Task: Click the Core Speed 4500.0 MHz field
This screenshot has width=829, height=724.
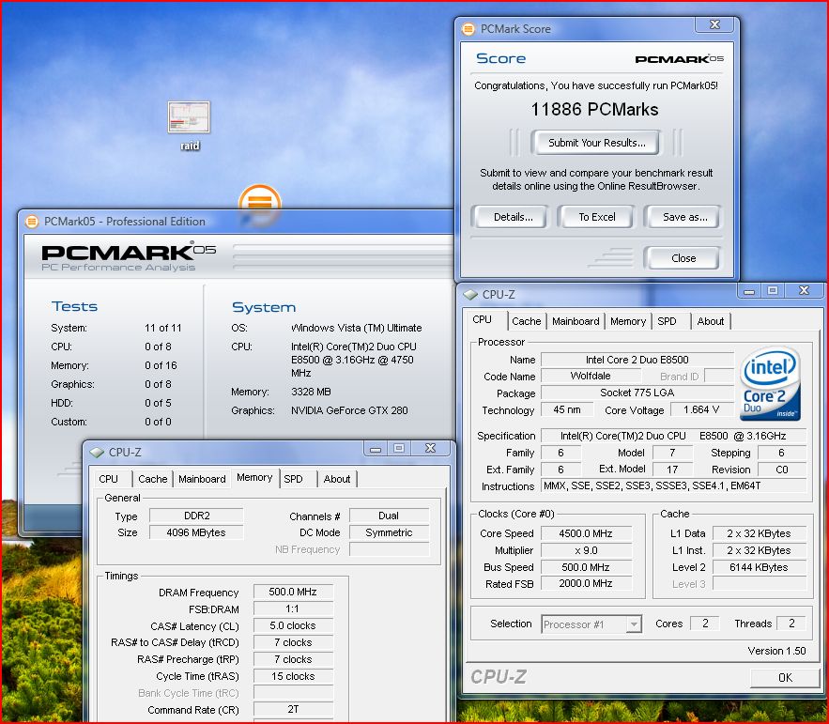Action: tap(585, 533)
